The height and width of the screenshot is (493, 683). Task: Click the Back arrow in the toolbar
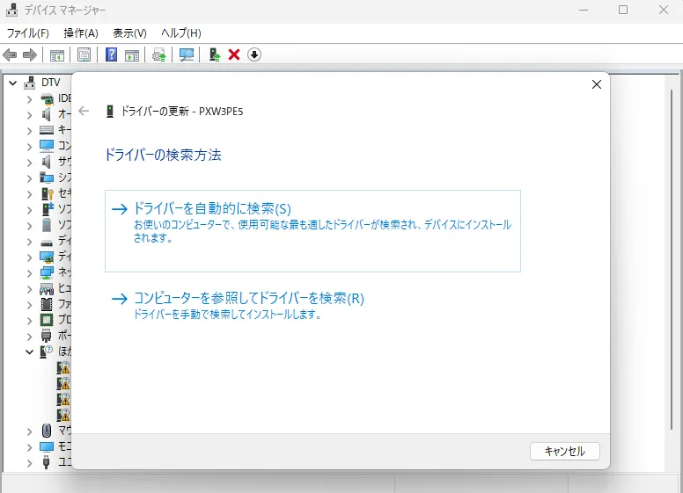(x=10, y=54)
